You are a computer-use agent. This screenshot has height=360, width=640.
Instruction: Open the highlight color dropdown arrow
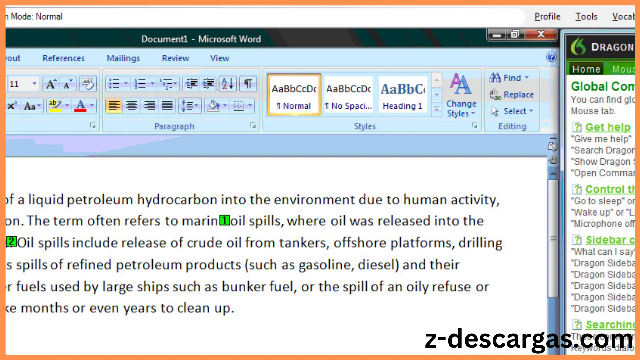pyautogui.click(x=67, y=106)
